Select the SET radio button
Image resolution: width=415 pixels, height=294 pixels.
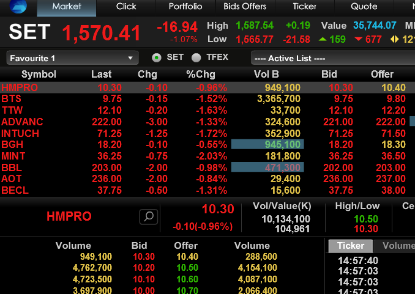(x=157, y=57)
